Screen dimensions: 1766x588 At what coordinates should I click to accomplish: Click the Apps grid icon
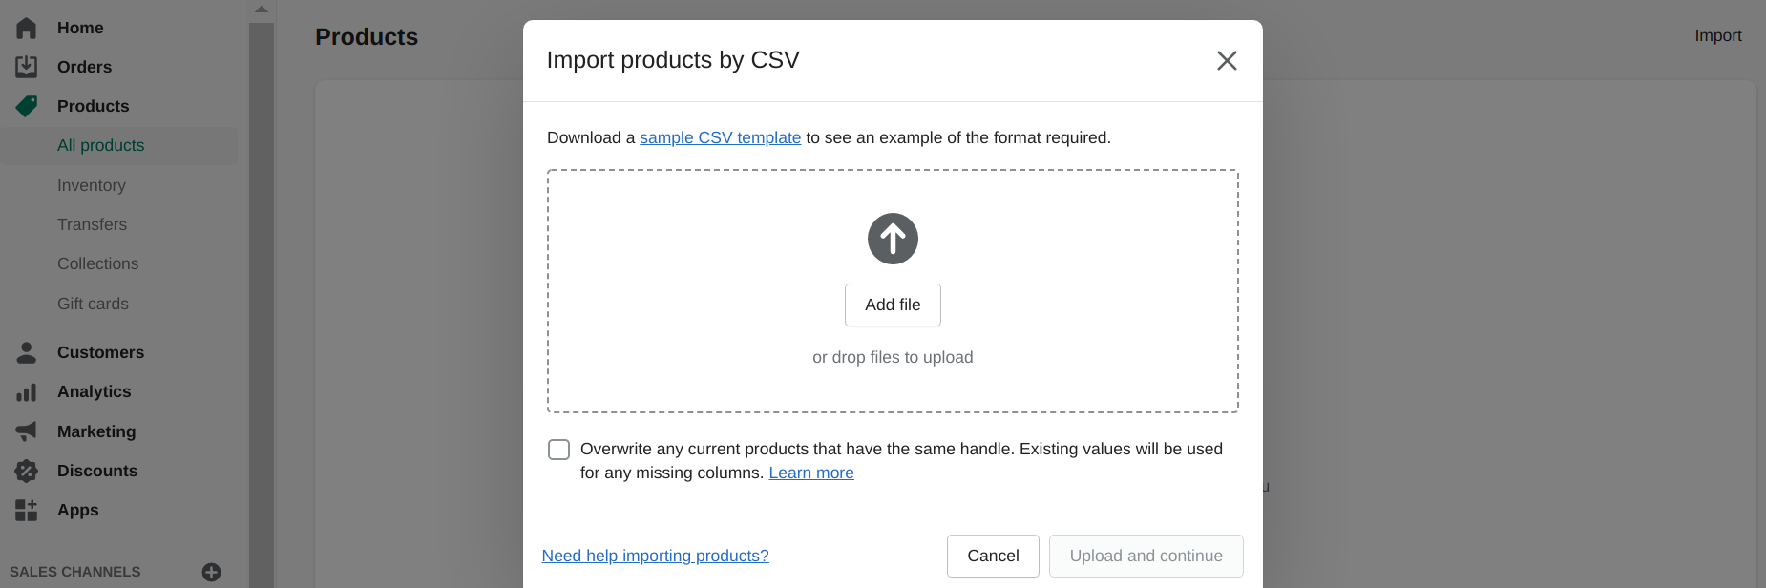coord(27,510)
